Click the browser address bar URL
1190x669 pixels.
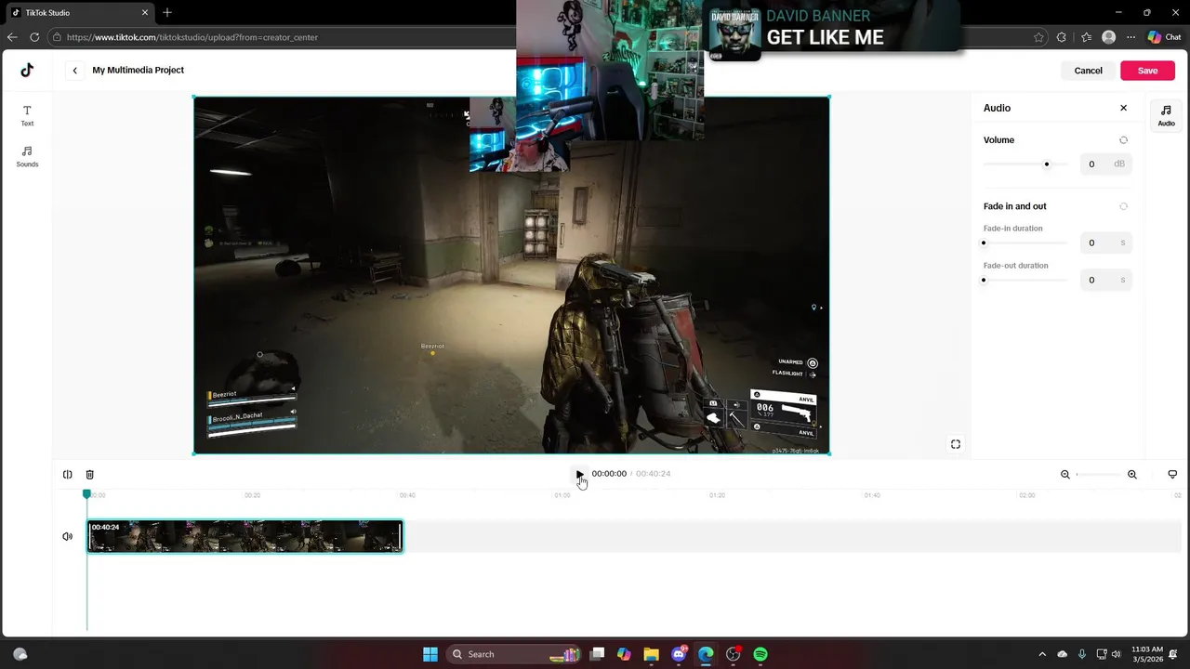pyautogui.click(x=192, y=37)
